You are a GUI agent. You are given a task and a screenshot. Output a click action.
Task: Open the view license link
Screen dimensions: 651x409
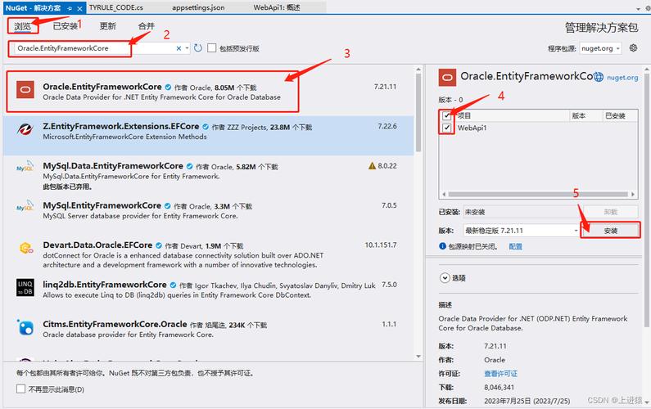500,374
